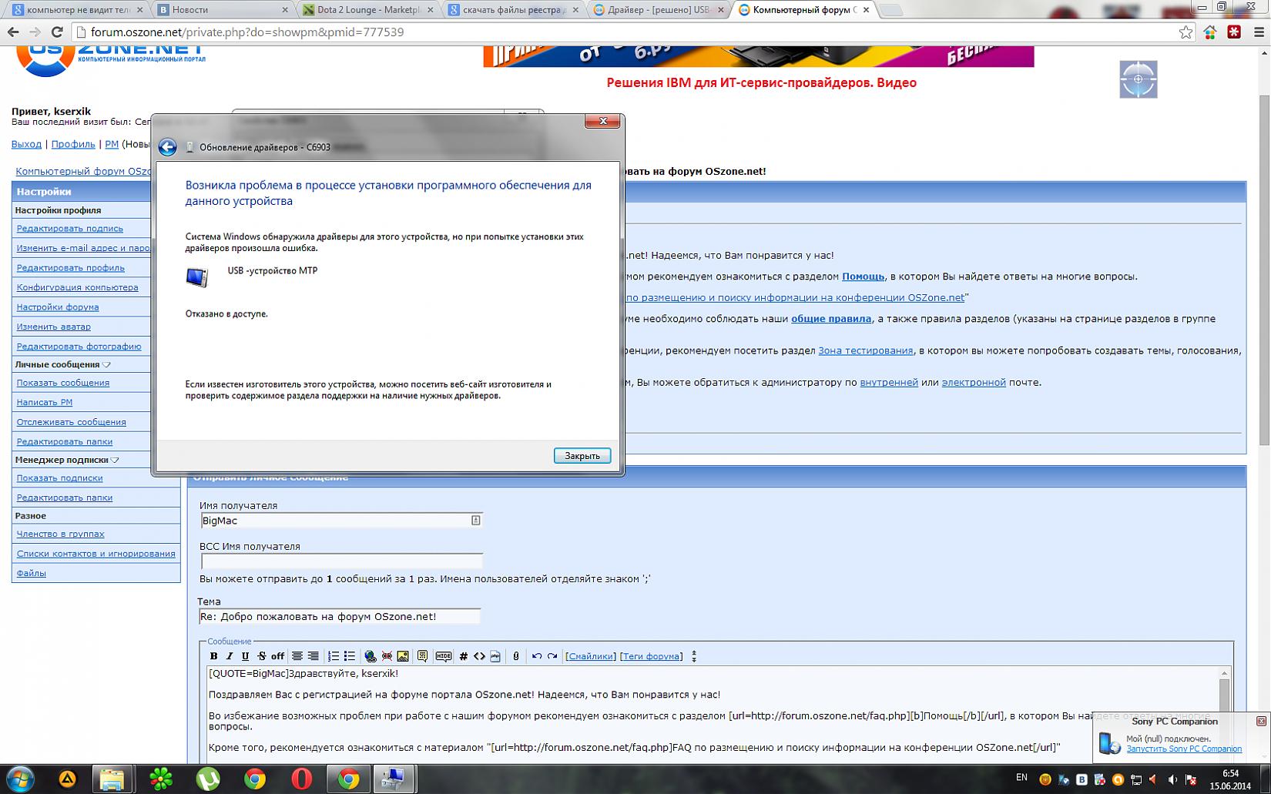Undo the last edit in editor
Viewport: 1271px width, 794px height.
536,656
